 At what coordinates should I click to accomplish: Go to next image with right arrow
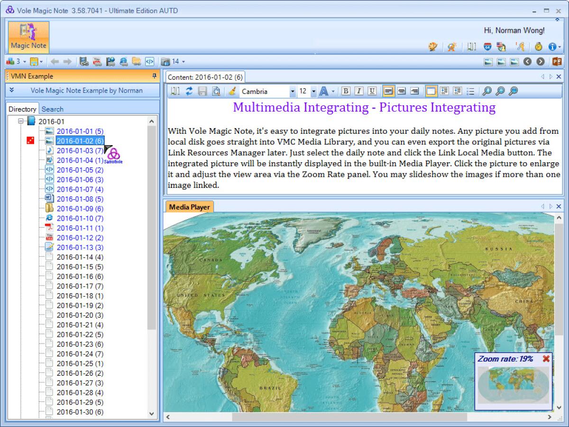point(541,62)
